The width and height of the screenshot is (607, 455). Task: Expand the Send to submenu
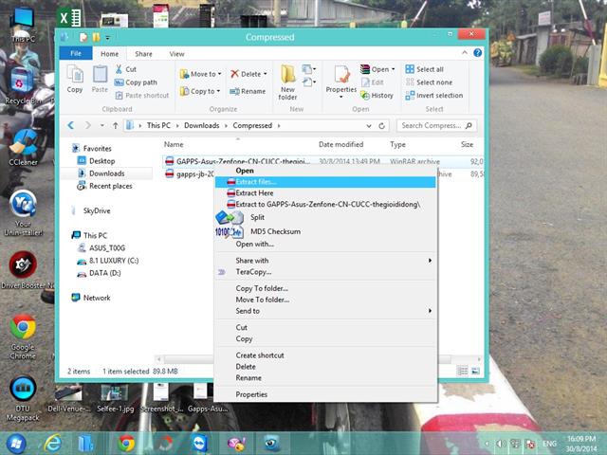(325, 311)
